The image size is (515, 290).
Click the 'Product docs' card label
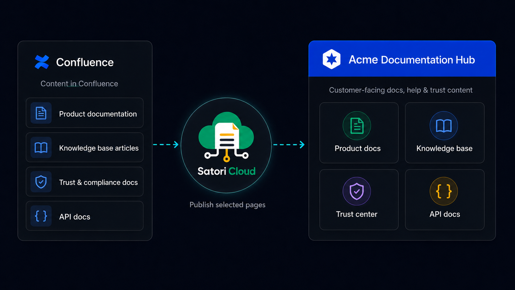click(x=358, y=148)
